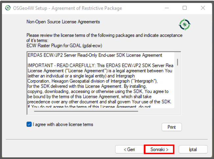This screenshot has width=214, height=159.
Task: Minimize the OSGeo4W Setup window
Action: pos(167,8)
